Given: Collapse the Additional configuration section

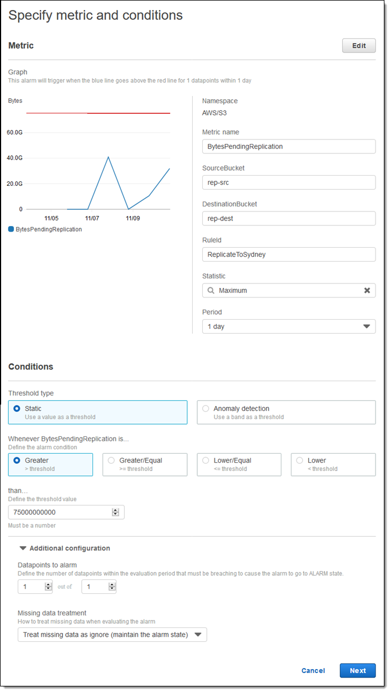Looking at the screenshot, I should [23, 549].
